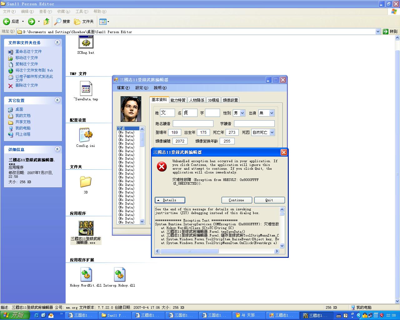Select the Hokoy.WordKit.dll file icon
Viewport: 400px width, 320px height.
click(86, 275)
